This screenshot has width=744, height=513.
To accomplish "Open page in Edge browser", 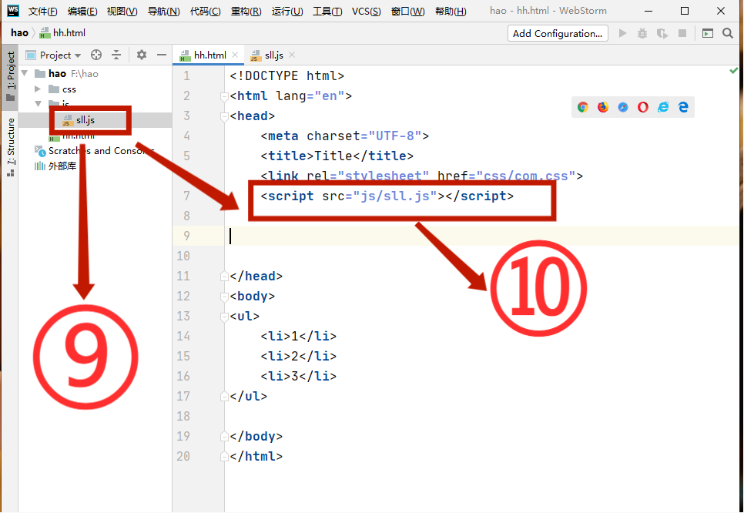I will coord(683,107).
